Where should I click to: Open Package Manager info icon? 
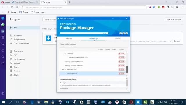[126, 33]
